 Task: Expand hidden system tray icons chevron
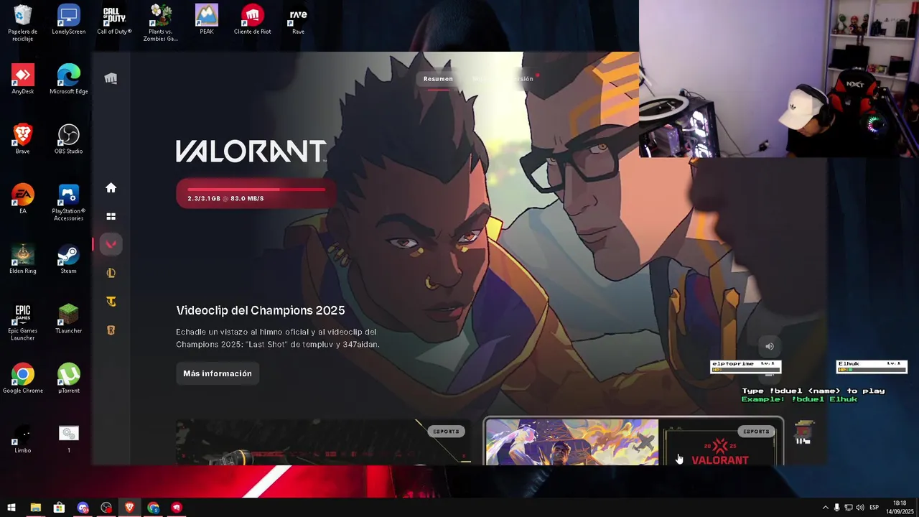(825, 508)
